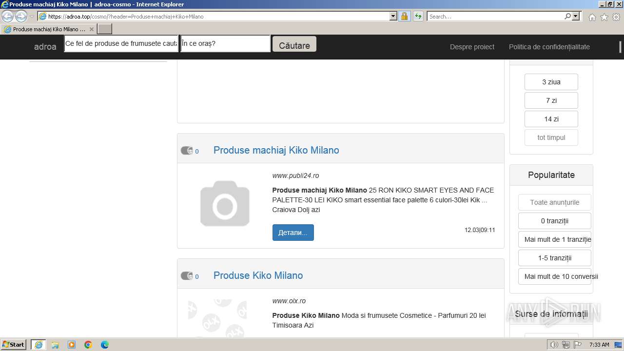Open File Explorer from the taskbar
The width and height of the screenshot is (624, 351).
[55, 345]
